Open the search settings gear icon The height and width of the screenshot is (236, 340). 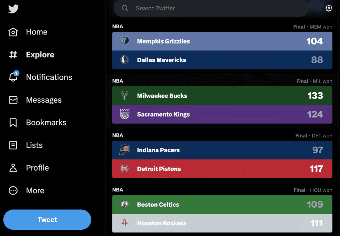coord(329,8)
